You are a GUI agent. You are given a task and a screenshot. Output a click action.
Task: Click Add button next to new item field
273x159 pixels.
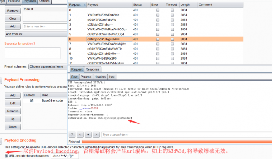coord(13,26)
